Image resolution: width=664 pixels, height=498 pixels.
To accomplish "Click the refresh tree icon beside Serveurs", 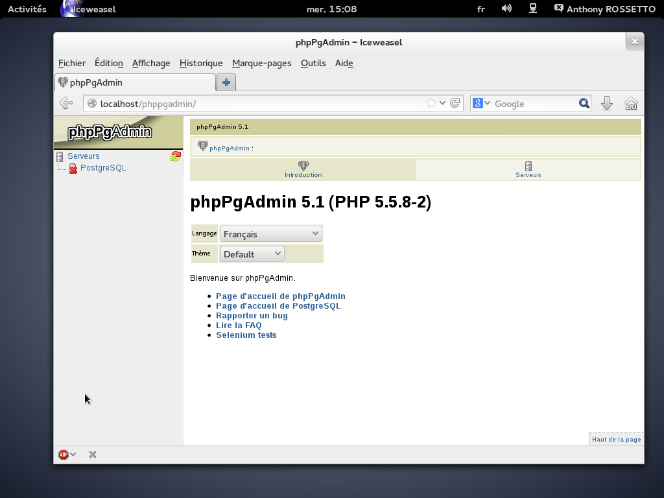I will pyautogui.click(x=176, y=156).
